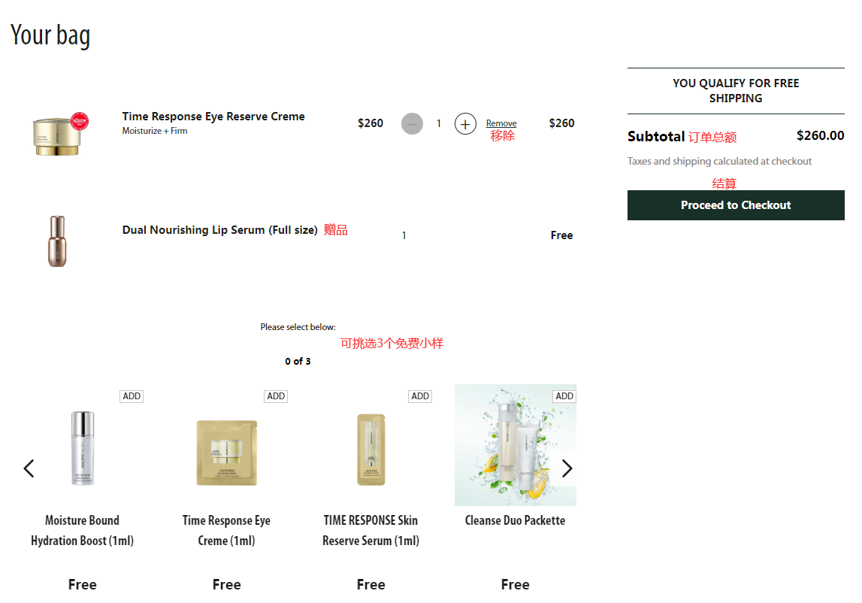
Task: Add Moisture Bound Hydration Boost sample
Action: 132,396
